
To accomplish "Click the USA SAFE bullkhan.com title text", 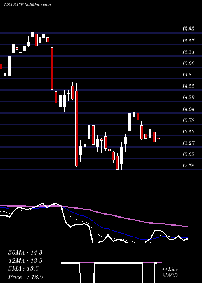I will point(27,4).
